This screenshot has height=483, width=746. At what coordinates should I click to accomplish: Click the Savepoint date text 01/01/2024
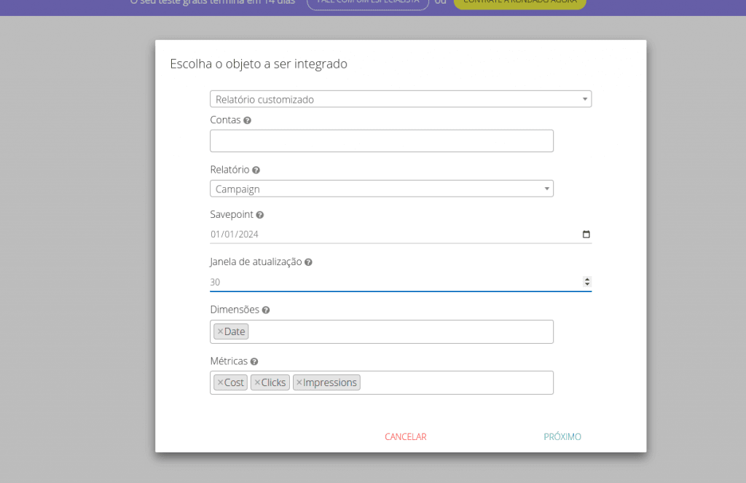pos(235,235)
